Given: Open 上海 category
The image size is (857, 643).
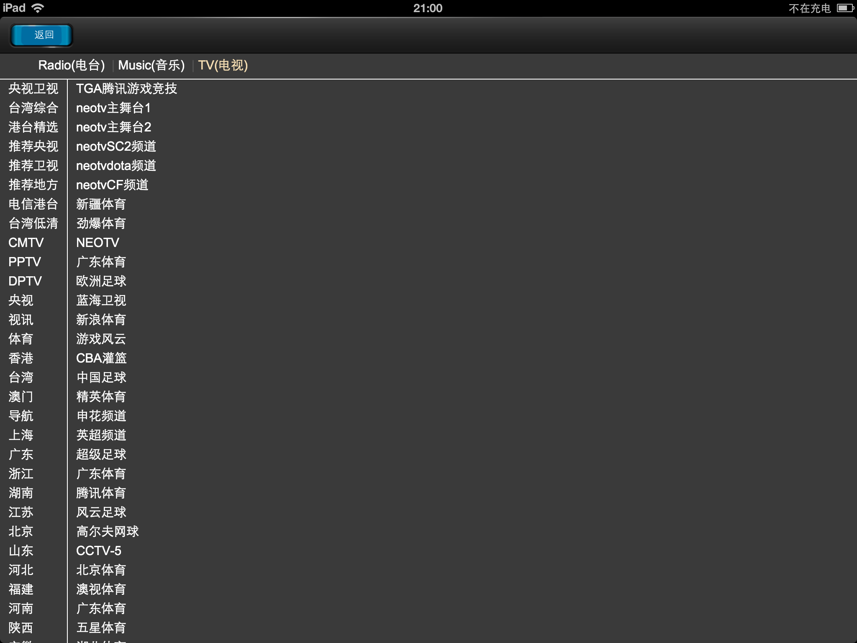Looking at the screenshot, I should click(x=21, y=435).
